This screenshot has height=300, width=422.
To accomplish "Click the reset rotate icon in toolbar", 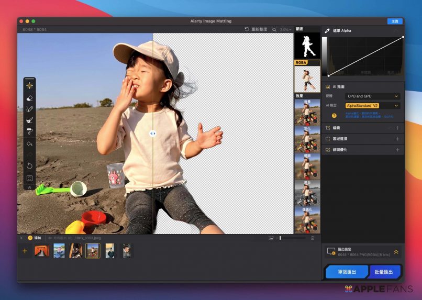I will pyautogui.click(x=29, y=166).
